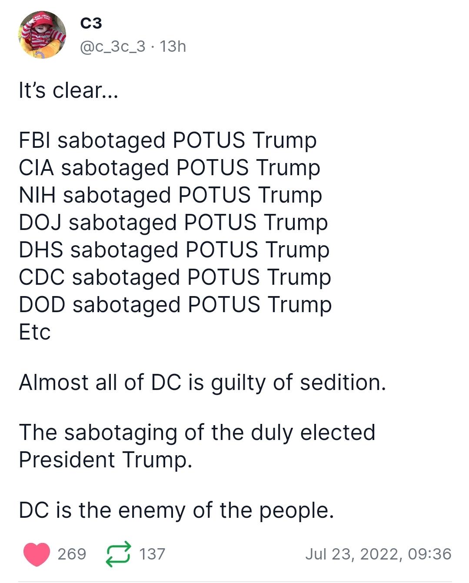Open the Jul 23, 2022, 09:36 date
469x583 pixels.
[x=378, y=554]
